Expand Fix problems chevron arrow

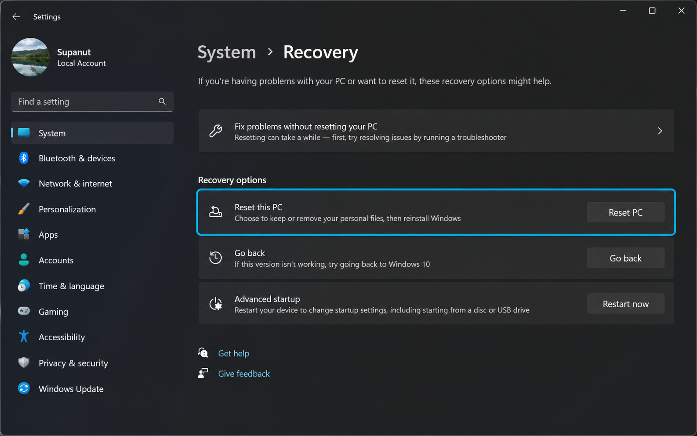(660, 131)
